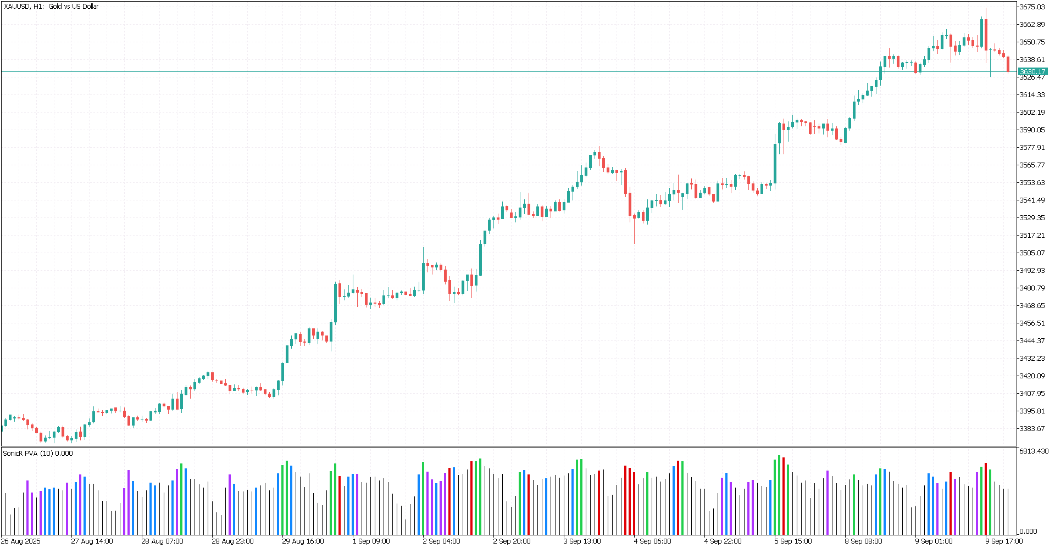
Task: Click the 3480.79 price axis label
Action: 1032,288
